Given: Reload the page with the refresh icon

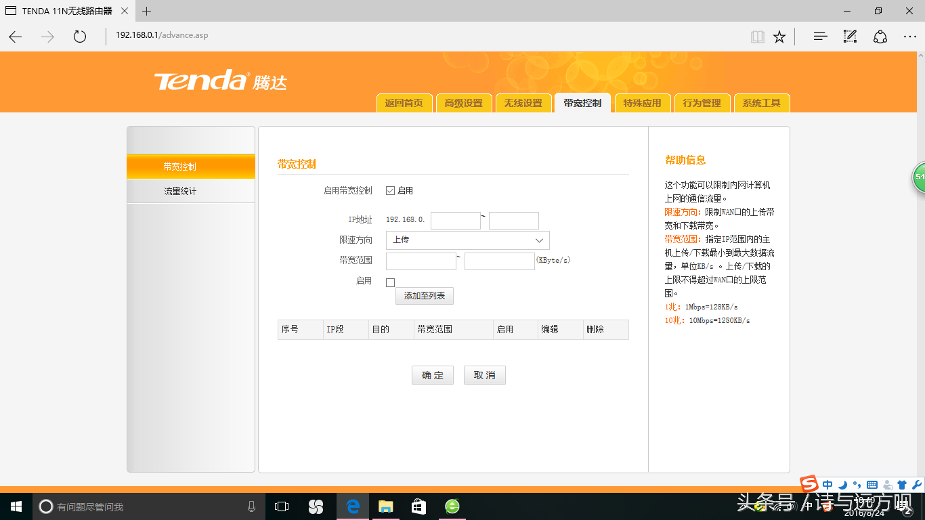Looking at the screenshot, I should tap(80, 37).
